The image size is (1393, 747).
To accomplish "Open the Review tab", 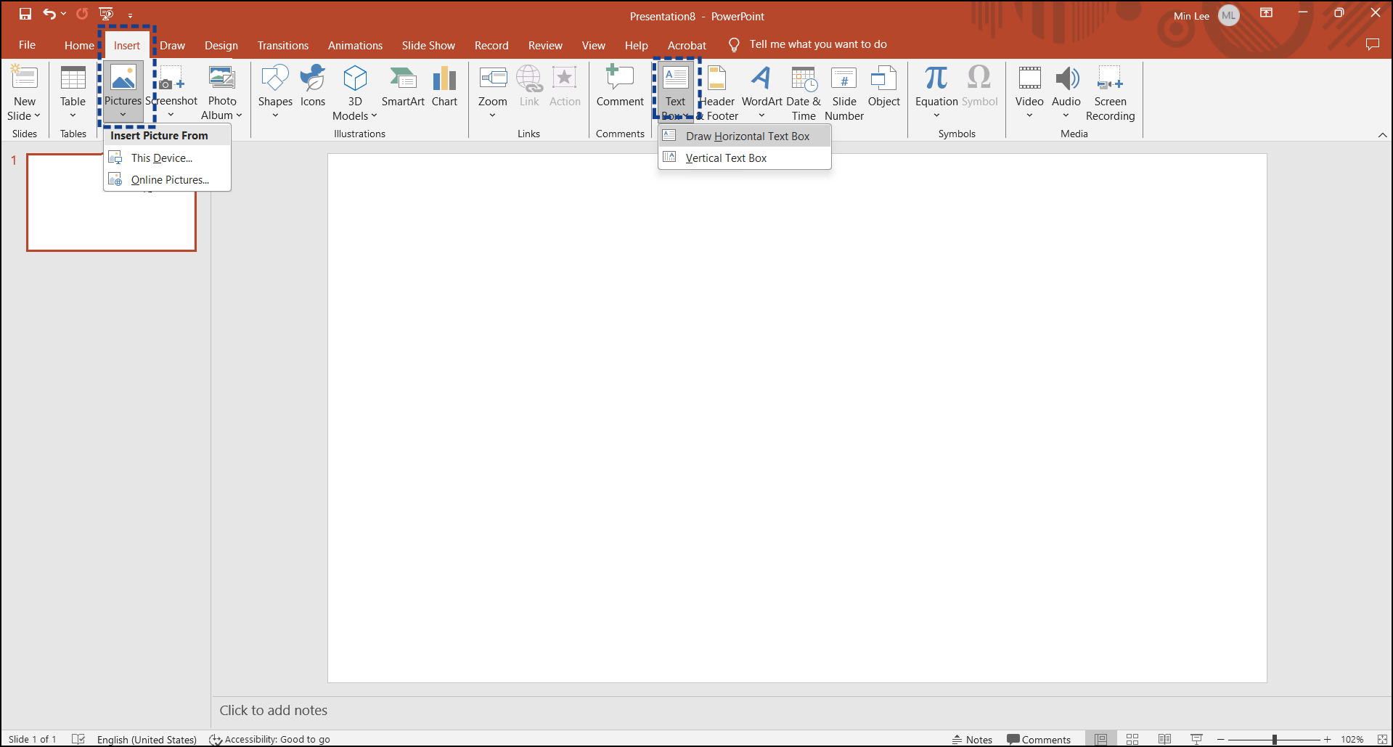I will (x=545, y=45).
